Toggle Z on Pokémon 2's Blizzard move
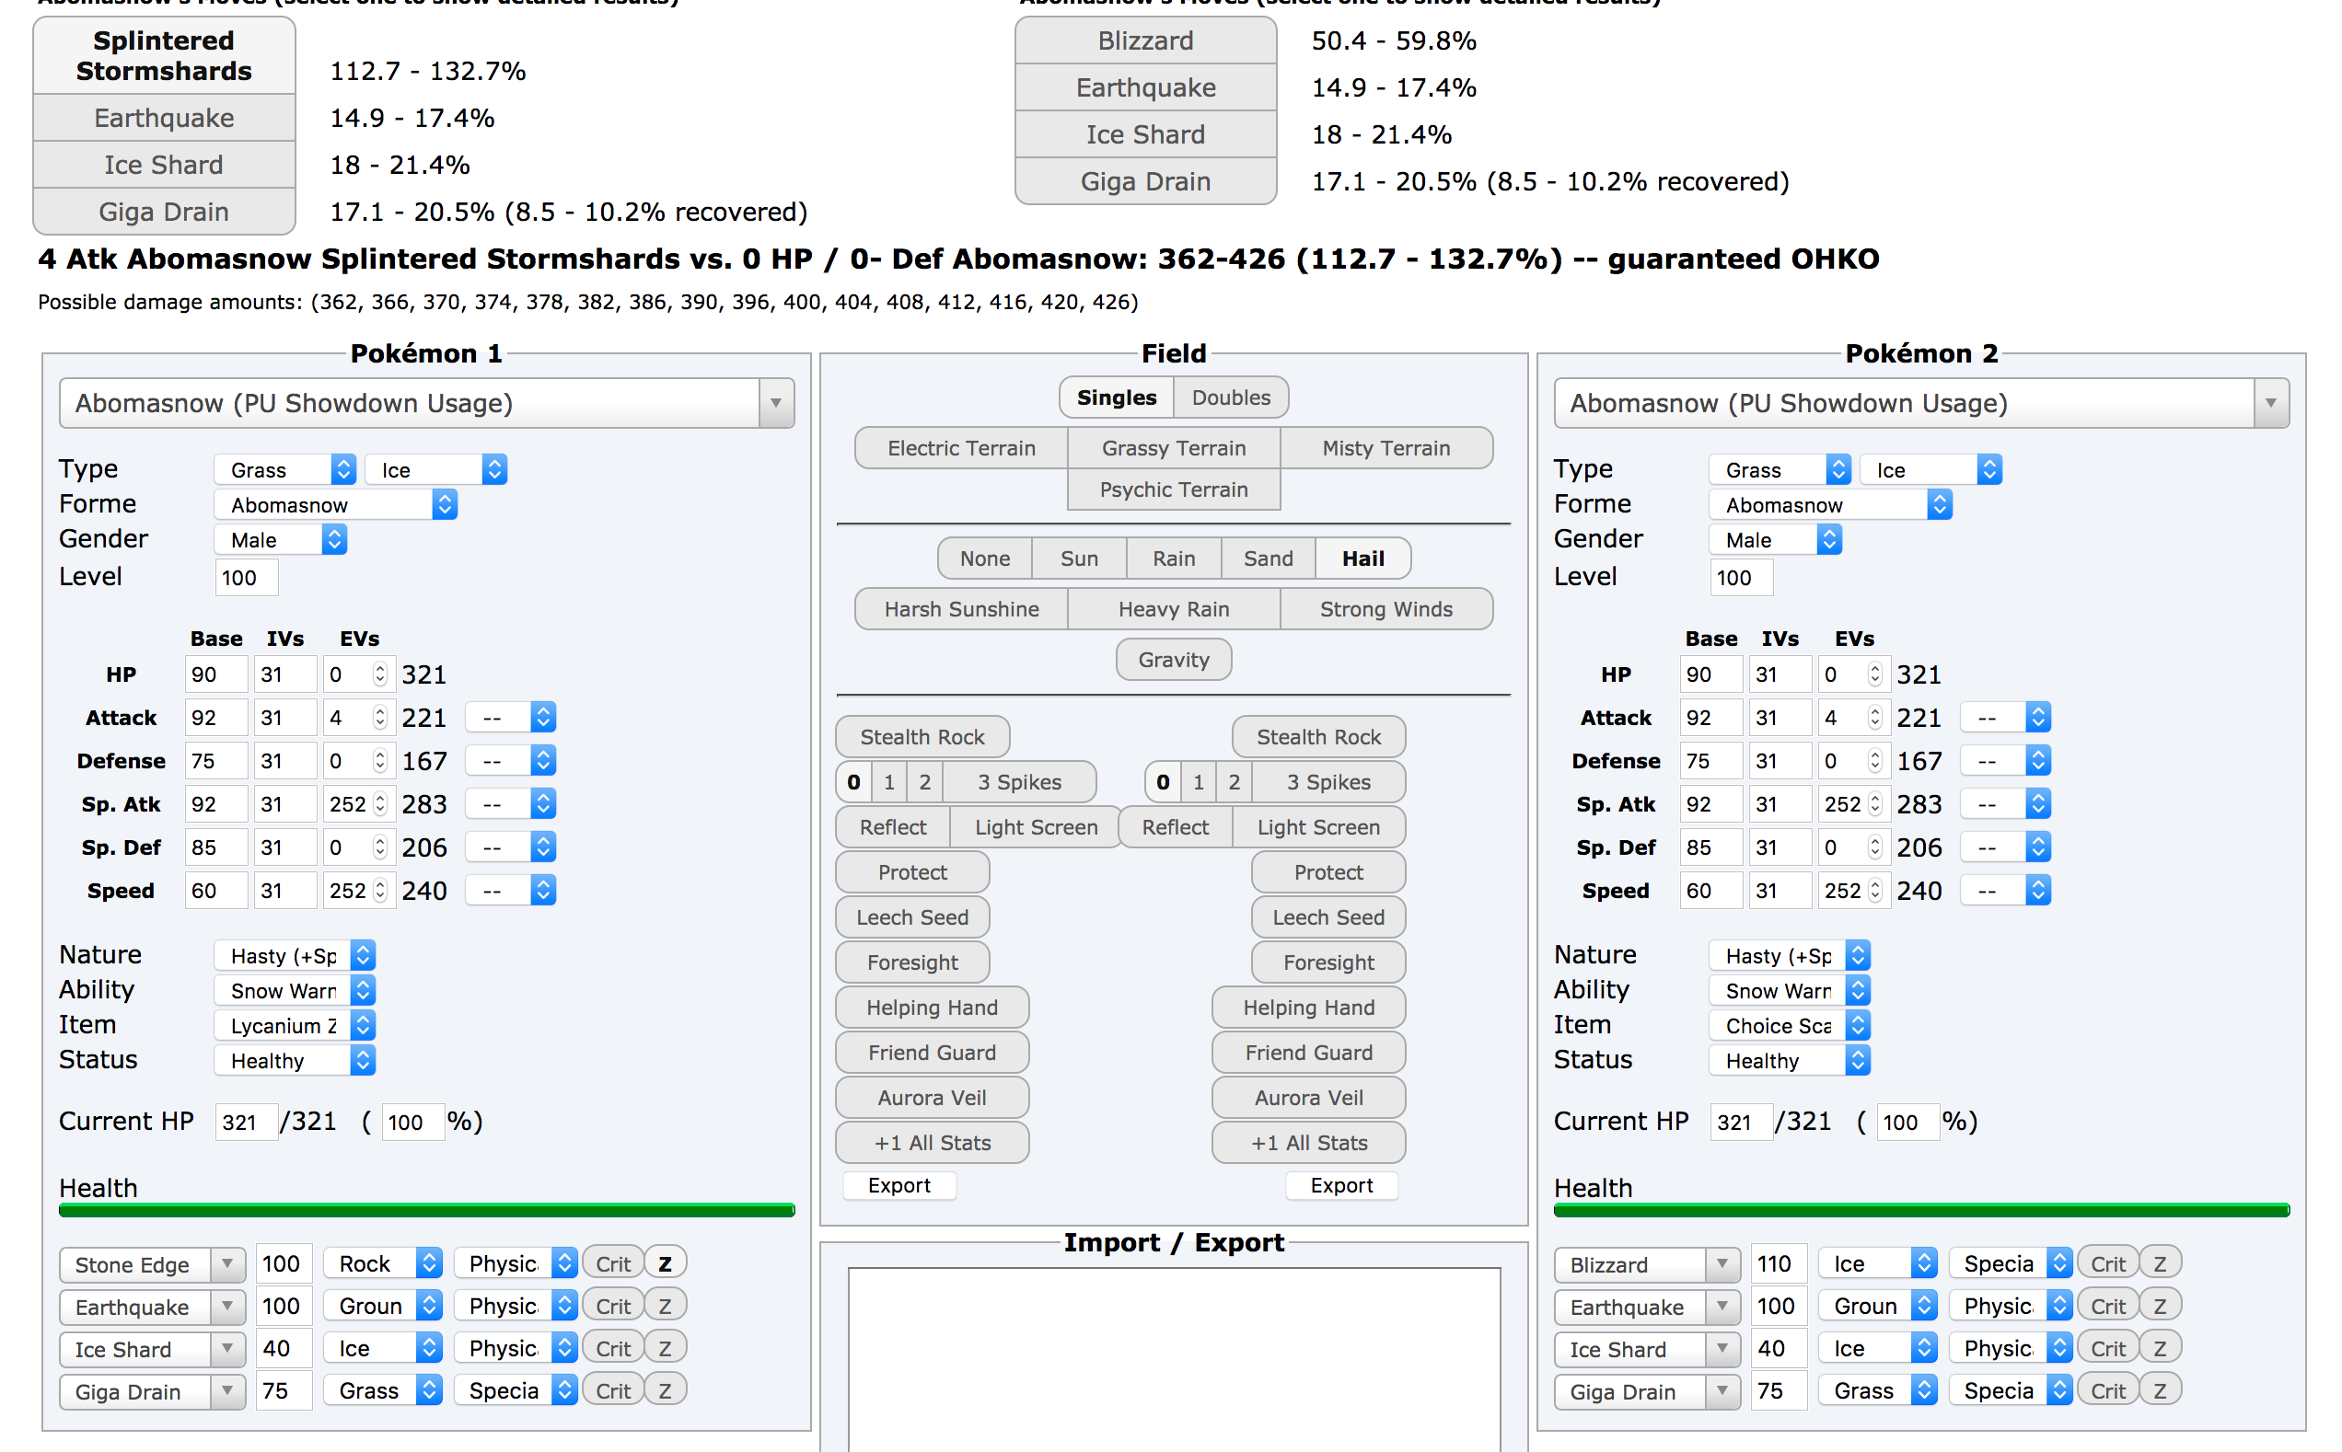 [2159, 1263]
